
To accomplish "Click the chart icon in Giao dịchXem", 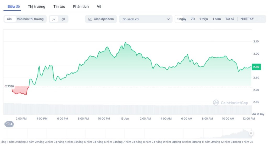I will (x=90, y=19).
